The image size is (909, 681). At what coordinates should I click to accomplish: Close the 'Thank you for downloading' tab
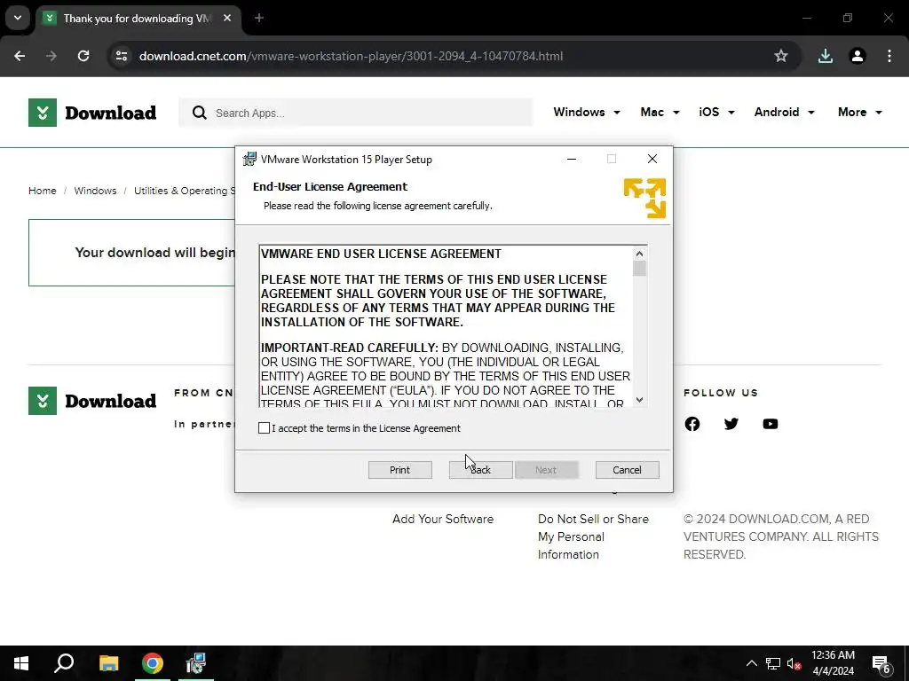(x=227, y=18)
